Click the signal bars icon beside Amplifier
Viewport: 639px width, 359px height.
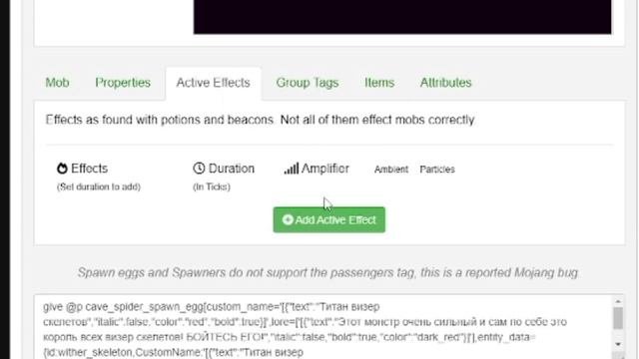[292, 169]
